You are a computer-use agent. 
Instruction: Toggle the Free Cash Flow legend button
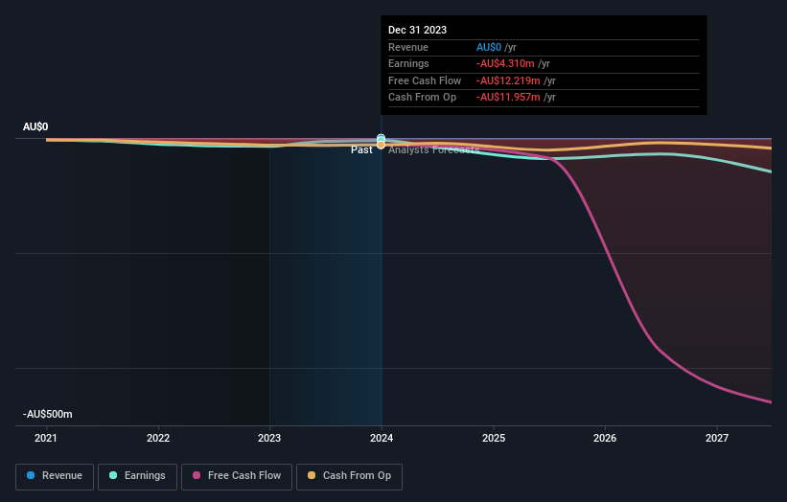tap(237, 476)
